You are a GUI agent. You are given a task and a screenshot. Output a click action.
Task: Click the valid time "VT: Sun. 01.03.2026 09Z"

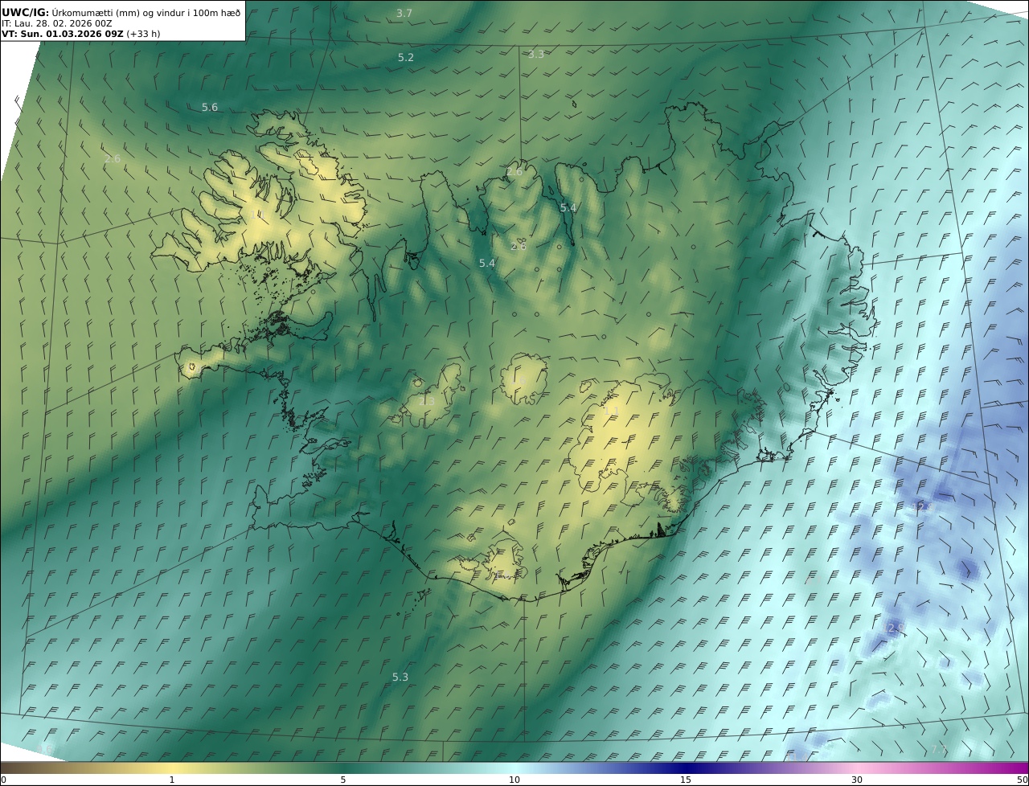pos(62,35)
